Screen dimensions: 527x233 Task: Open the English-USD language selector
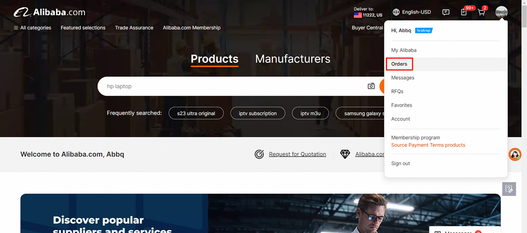point(412,12)
